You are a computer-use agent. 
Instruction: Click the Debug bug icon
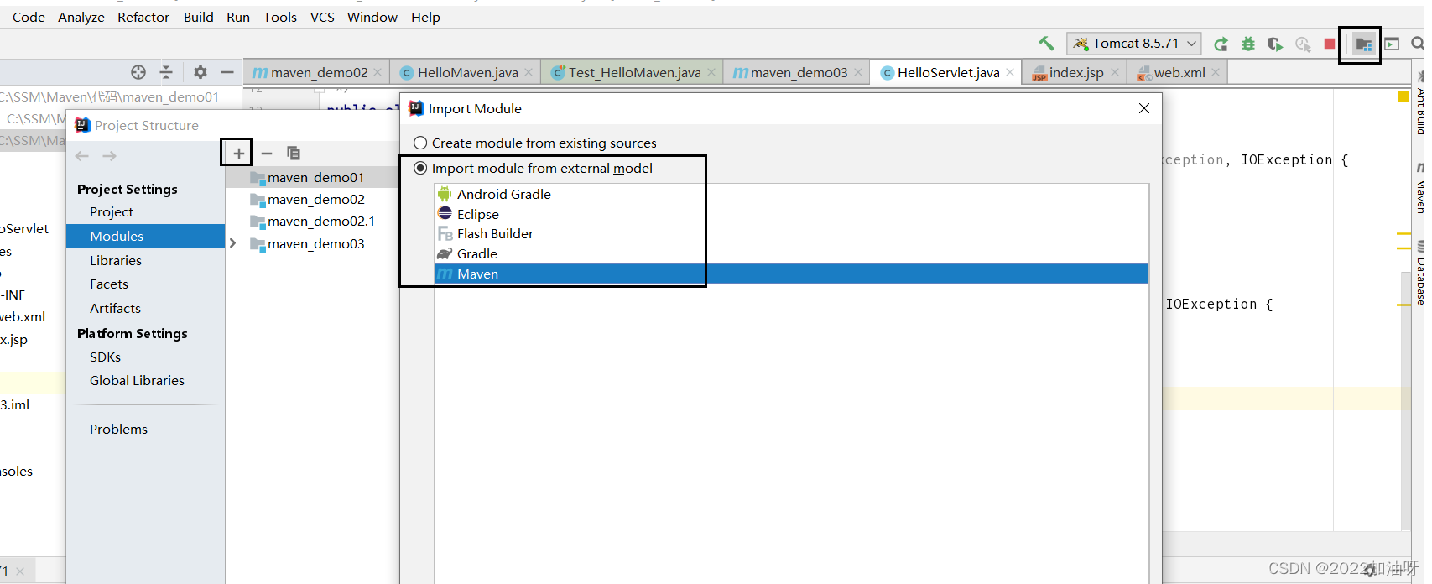pos(1248,44)
